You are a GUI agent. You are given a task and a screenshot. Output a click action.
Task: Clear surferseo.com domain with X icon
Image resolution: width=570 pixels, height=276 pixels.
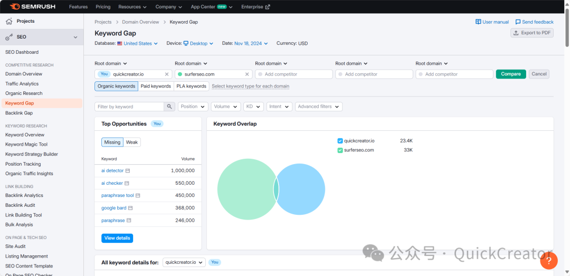click(247, 74)
